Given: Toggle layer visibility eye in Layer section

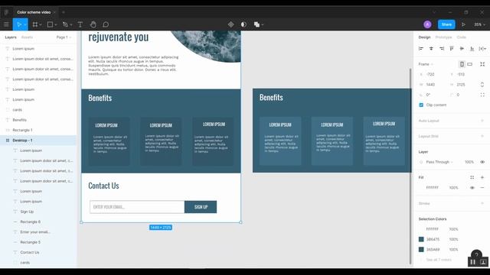Looking at the screenshot, I should point(482,162).
